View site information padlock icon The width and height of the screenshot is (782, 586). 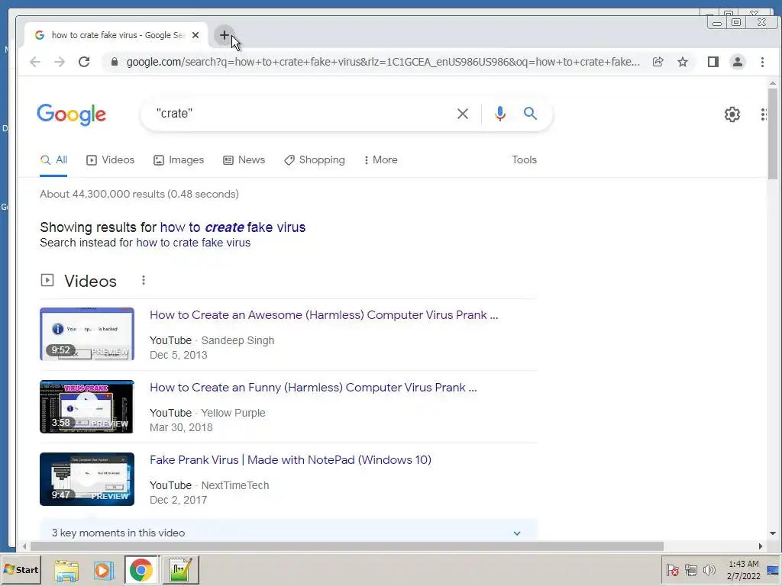pos(115,62)
